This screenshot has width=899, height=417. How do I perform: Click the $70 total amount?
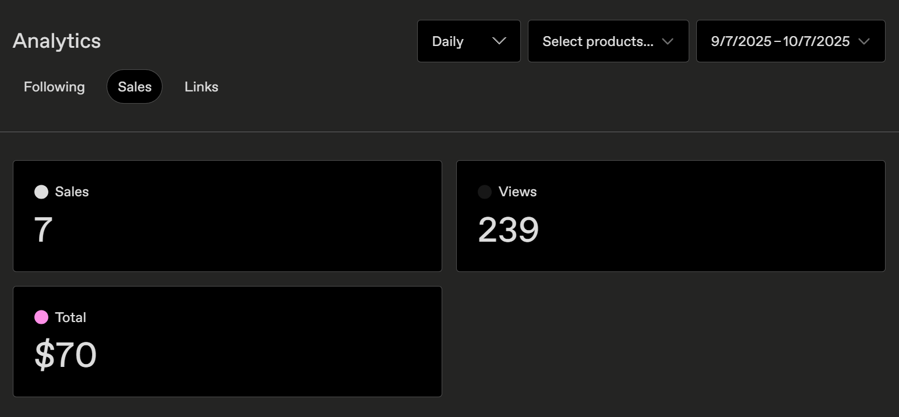(65, 355)
